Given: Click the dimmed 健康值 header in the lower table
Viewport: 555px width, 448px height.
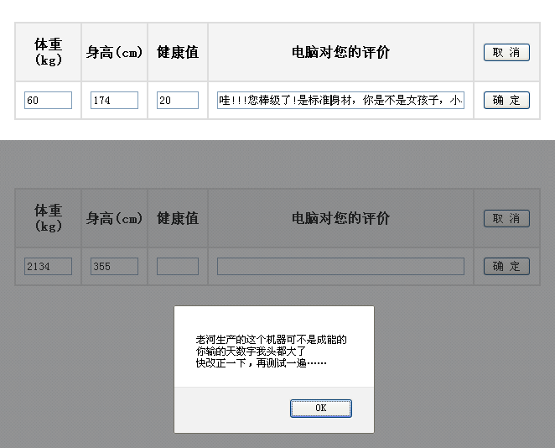Looking at the screenshot, I should [x=178, y=218].
